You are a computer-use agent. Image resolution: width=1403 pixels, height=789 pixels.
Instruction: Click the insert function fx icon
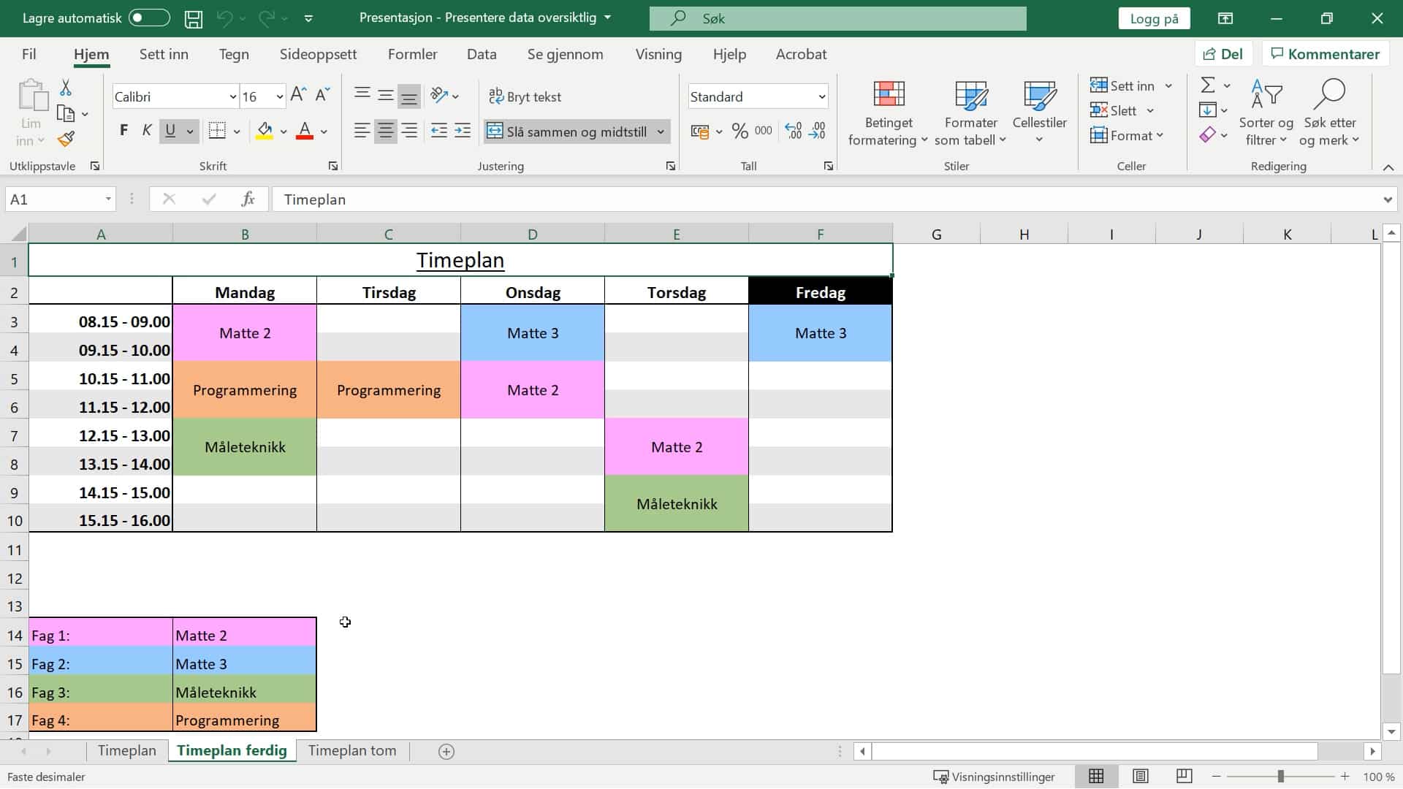tap(248, 199)
